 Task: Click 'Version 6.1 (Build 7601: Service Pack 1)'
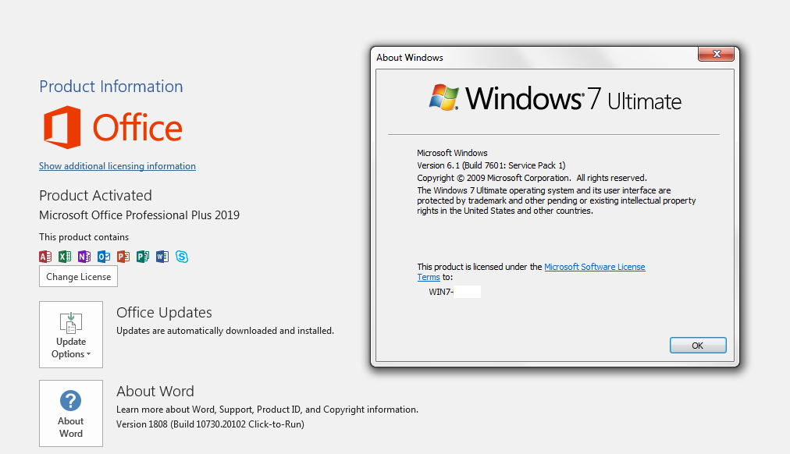(491, 165)
